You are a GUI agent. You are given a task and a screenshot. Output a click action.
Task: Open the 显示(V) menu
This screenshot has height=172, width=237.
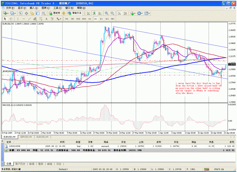coord(22,8)
